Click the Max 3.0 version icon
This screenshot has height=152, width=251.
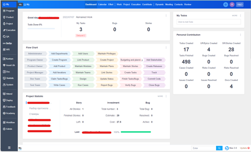point(227,148)
